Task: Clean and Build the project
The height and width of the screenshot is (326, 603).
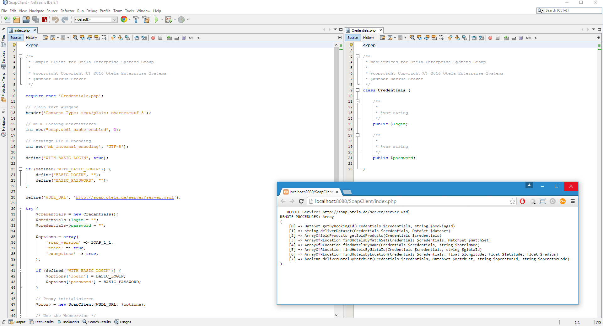Action: tap(146, 19)
